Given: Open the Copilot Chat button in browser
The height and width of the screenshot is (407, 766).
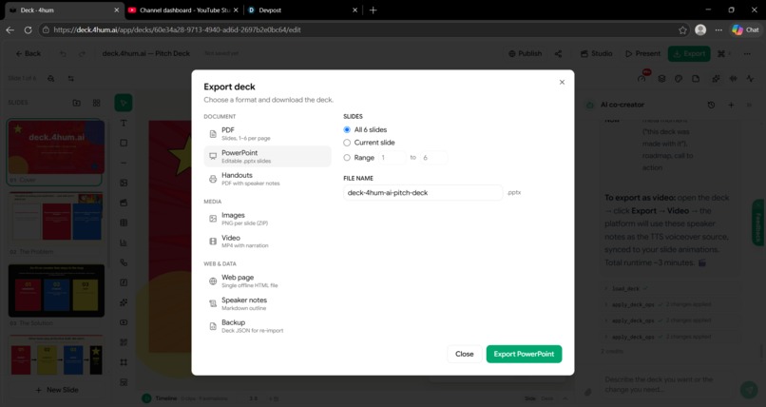Looking at the screenshot, I should tap(745, 30).
